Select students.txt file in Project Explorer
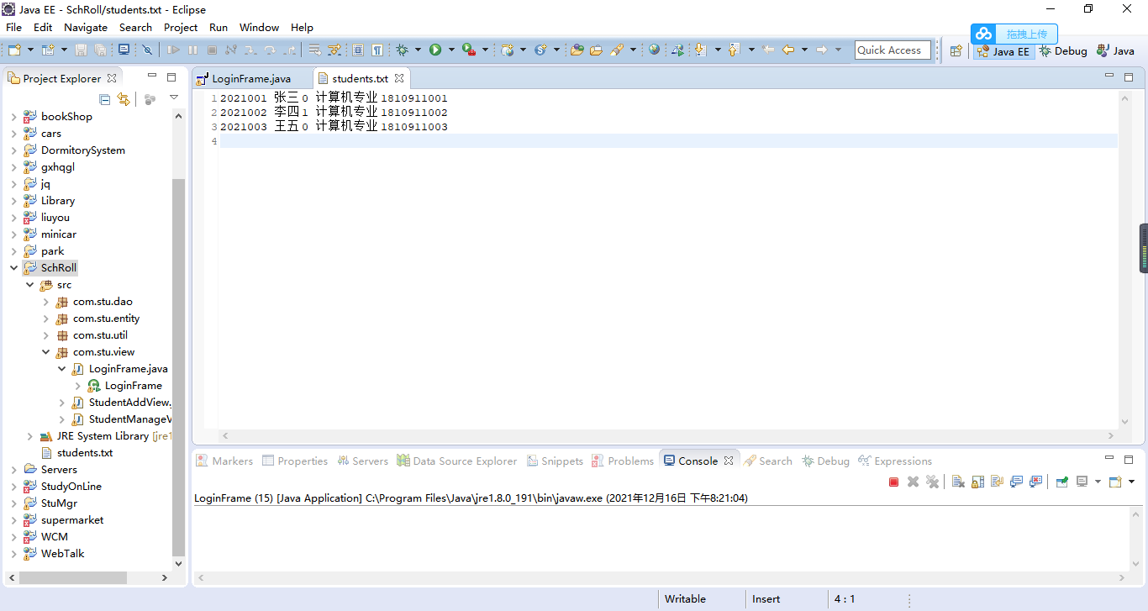This screenshot has height=611, width=1148. point(76,453)
